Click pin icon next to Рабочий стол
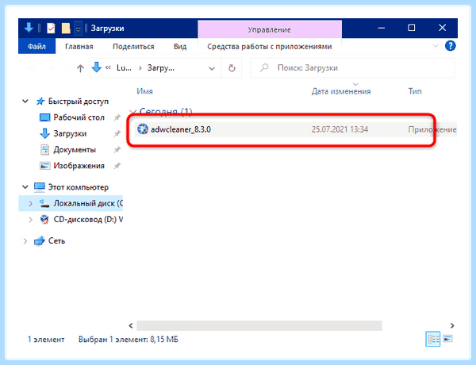 [117, 117]
